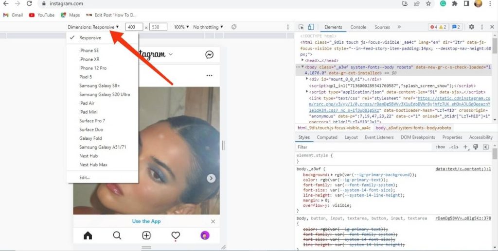
Task: Open the Accessibility tab
Action: [480, 137]
